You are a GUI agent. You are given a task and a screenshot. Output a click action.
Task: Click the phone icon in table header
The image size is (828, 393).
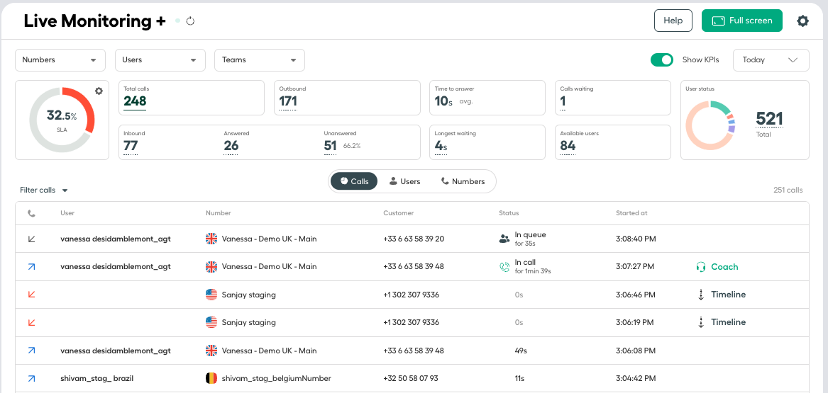(x=32, y=213)
